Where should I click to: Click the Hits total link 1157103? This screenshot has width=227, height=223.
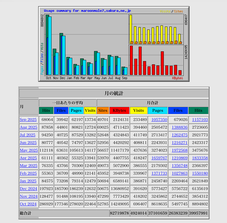[x=200, y=120]
